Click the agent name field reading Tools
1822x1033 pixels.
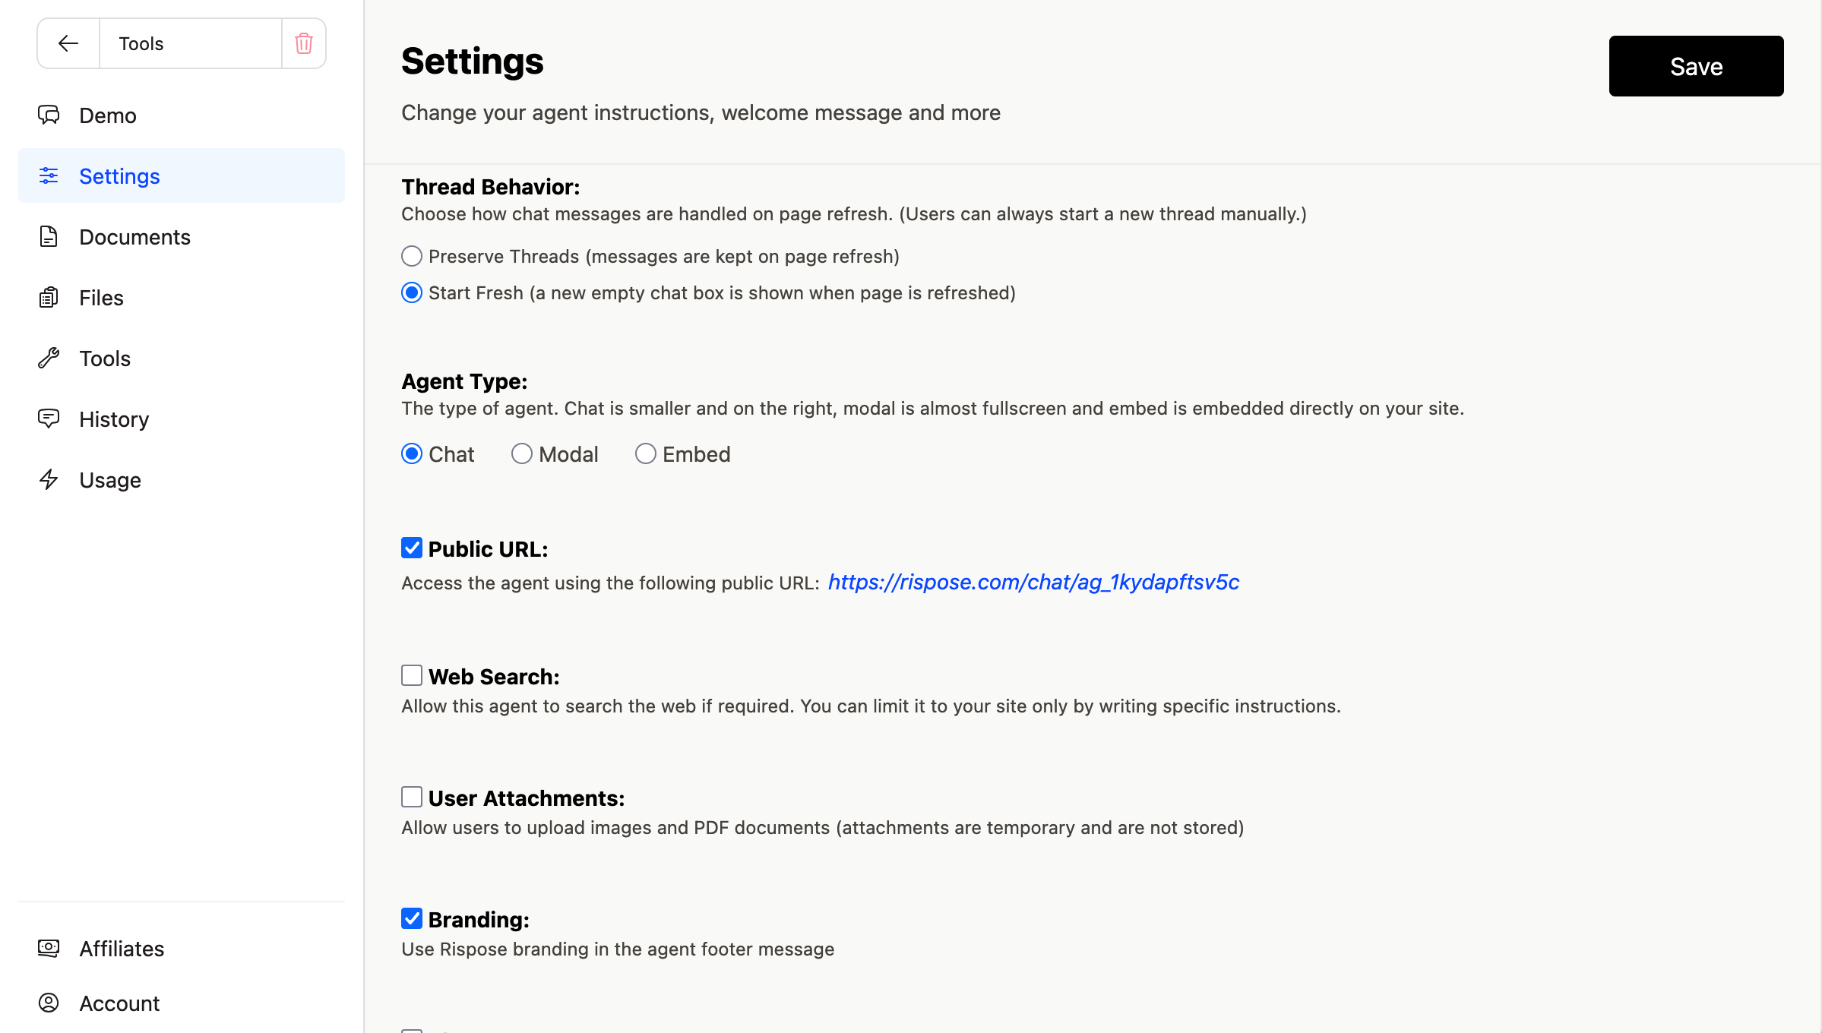tap(190, 43)
